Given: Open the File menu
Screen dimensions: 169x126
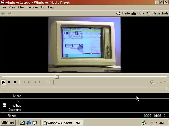Looking at the screenshot, I should click(4, 7).
